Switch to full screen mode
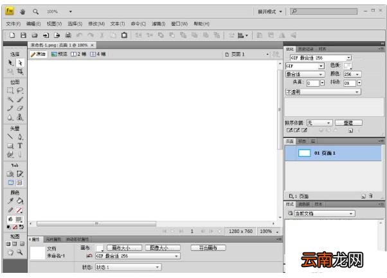 point(22,244)
